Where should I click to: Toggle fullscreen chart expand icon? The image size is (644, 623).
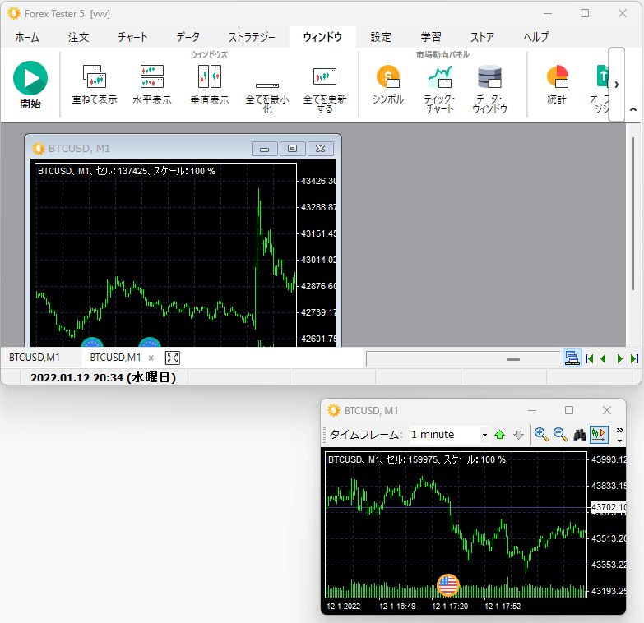[173, 358]
